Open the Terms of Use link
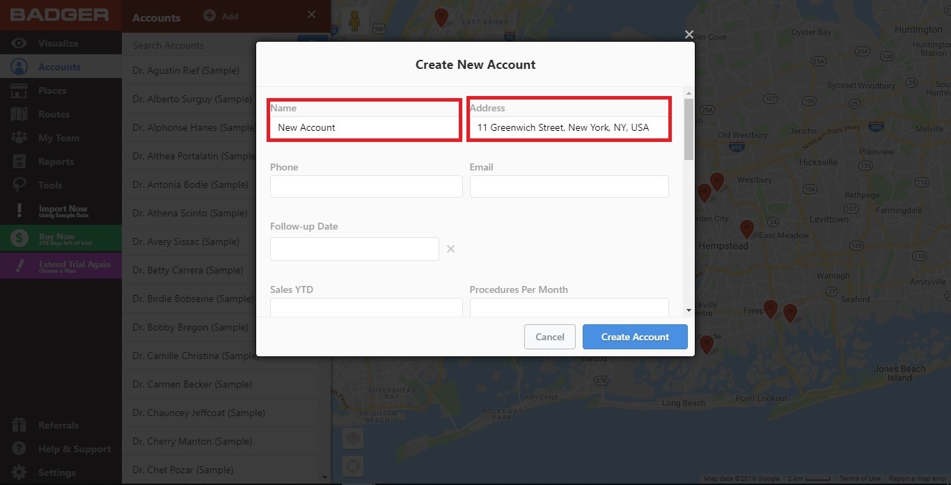Screen dimensions: 951x485 859,478
